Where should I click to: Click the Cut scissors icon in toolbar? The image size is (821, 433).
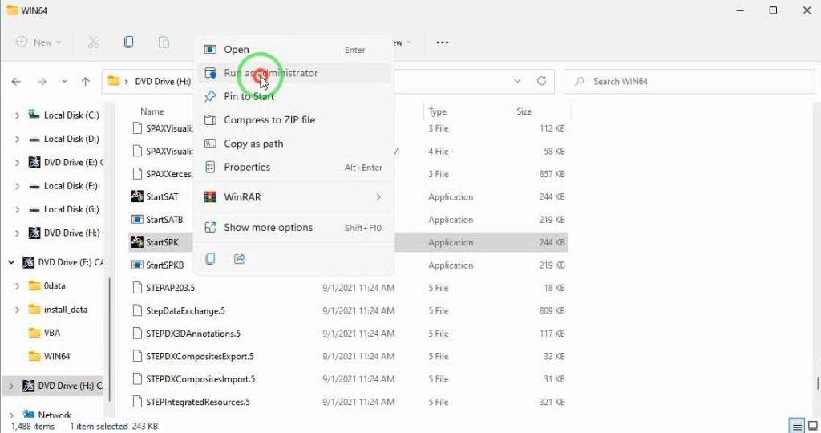[x=93, y=42]
